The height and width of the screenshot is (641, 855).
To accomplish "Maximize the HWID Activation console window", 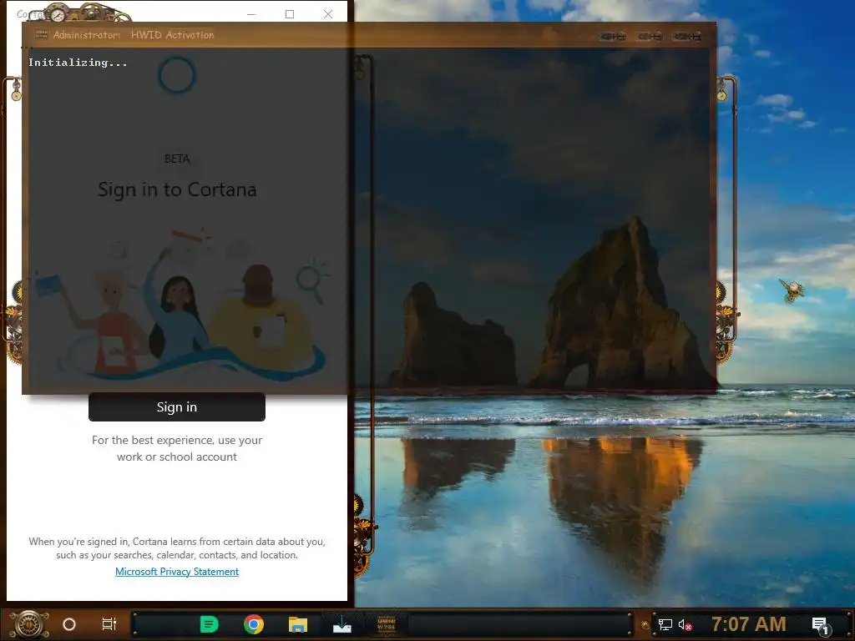I will [x=650, y=37].
